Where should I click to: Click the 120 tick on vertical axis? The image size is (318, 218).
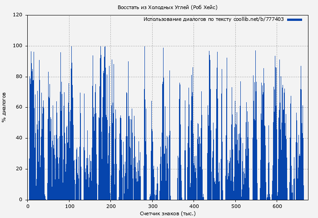point(18,15)
